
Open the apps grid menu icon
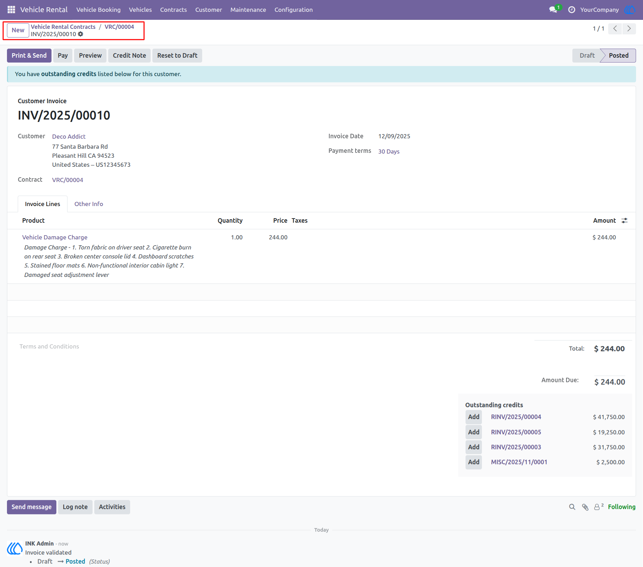[11, 10]
